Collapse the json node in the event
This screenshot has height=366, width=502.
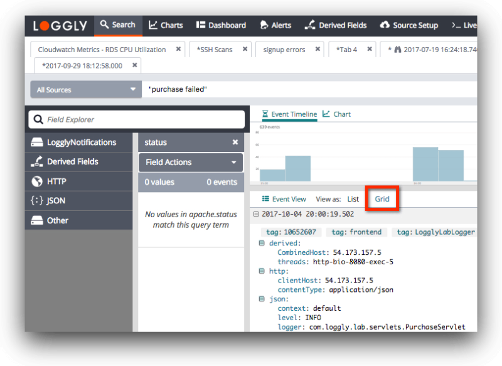coord(261,299)
